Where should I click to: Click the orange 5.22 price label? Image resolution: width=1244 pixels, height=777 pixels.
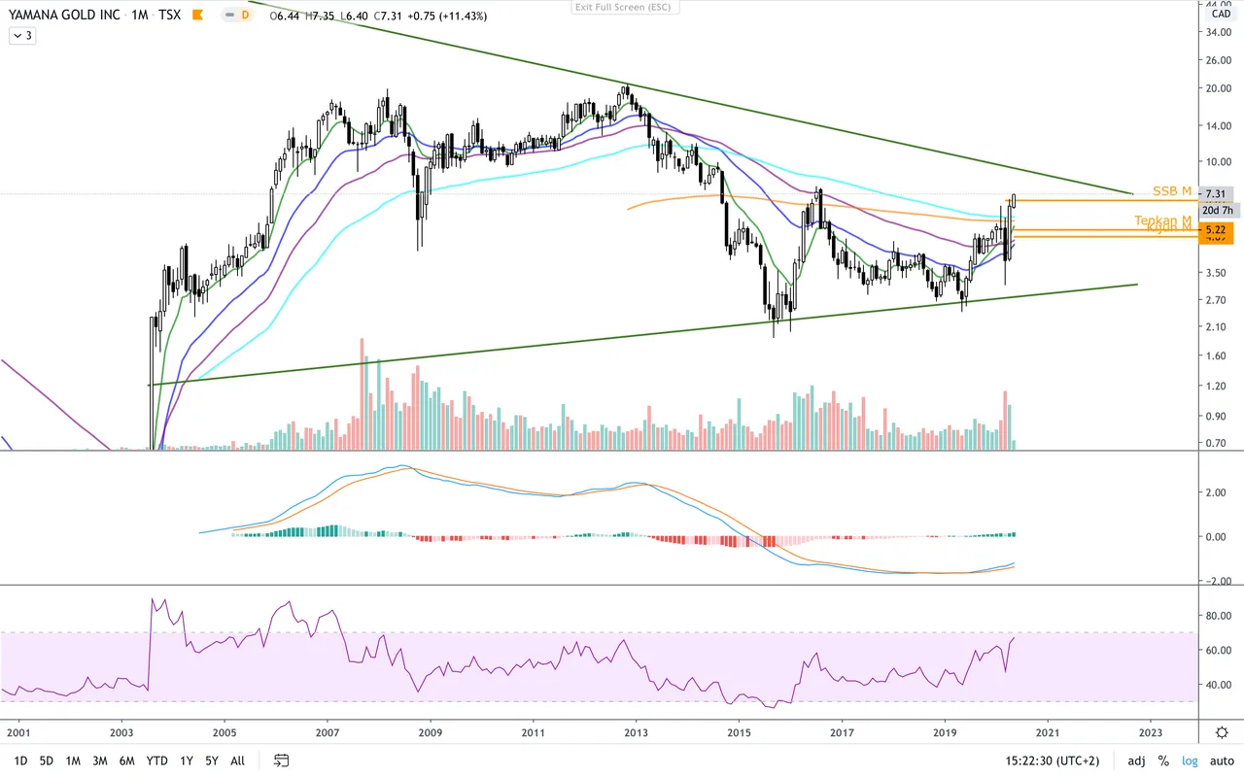coord(1217,231)
